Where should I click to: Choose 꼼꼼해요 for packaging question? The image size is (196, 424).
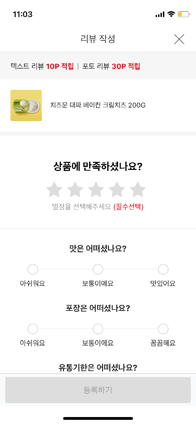(163, 329)
